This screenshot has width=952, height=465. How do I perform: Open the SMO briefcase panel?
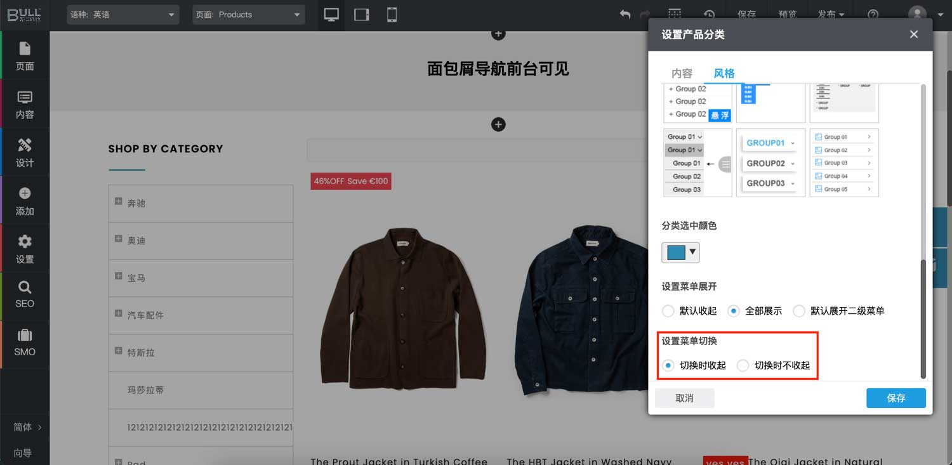coord(25,343)
